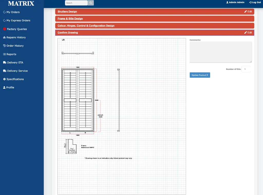Open the Reports list
This screenshot has width=263, height=195.
tap(10, 54)
